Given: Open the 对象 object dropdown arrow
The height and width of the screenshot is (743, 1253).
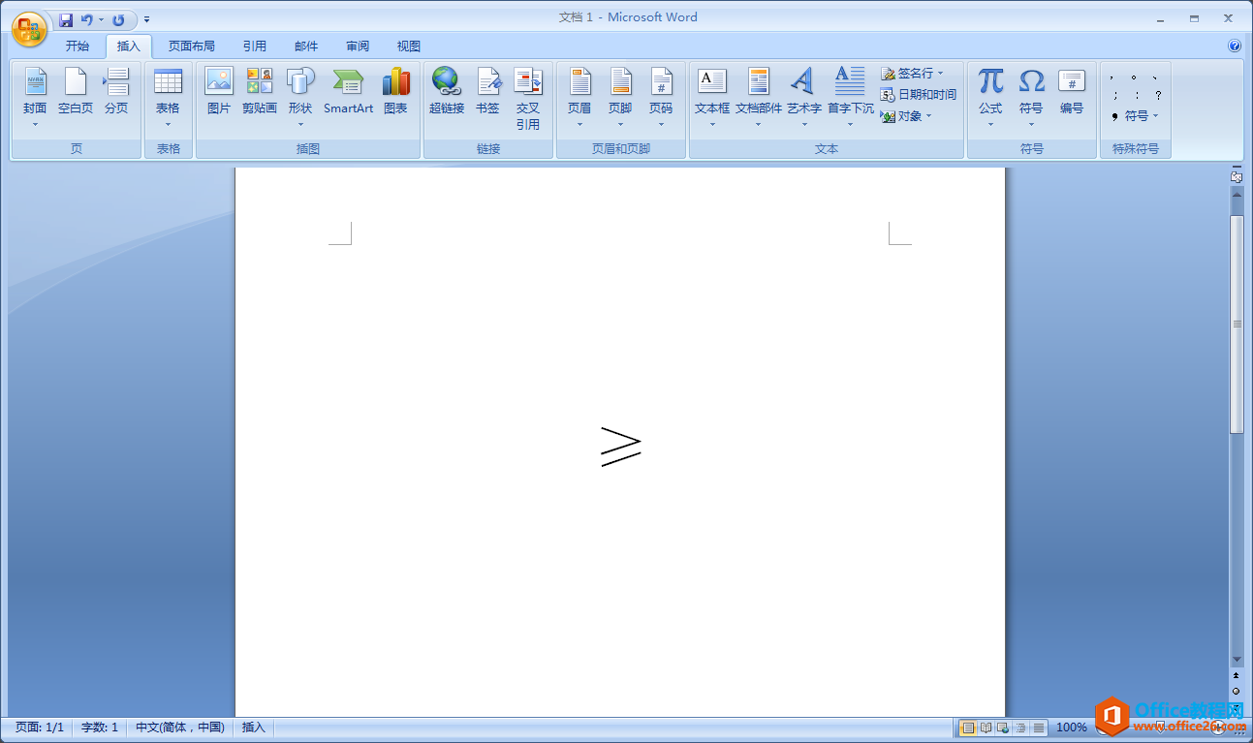Looking at the screenshot, I should tap(928, 116).
